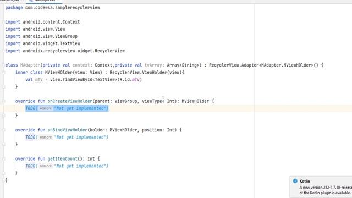
Task: Click the inner keyword
Action: pyautogui.click(x=21, y=72)
